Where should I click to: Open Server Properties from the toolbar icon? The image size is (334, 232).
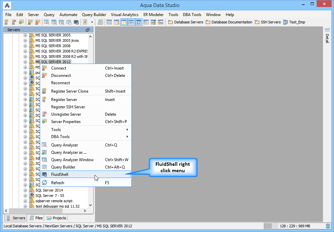pos(21,22)
